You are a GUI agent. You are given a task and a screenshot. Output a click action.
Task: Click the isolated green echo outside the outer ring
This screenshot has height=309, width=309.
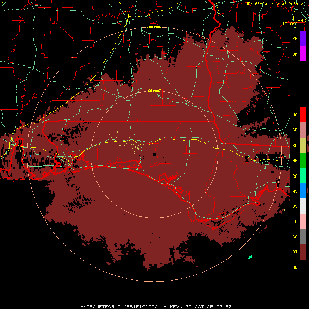[x=250, y=257]
